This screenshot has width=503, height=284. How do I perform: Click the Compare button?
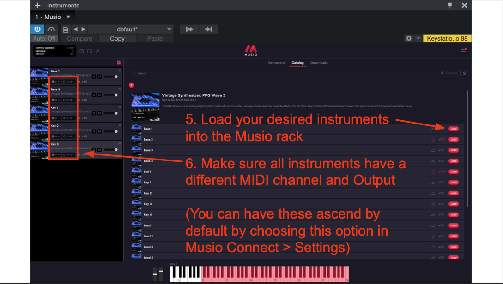click(x=79, y=39)
